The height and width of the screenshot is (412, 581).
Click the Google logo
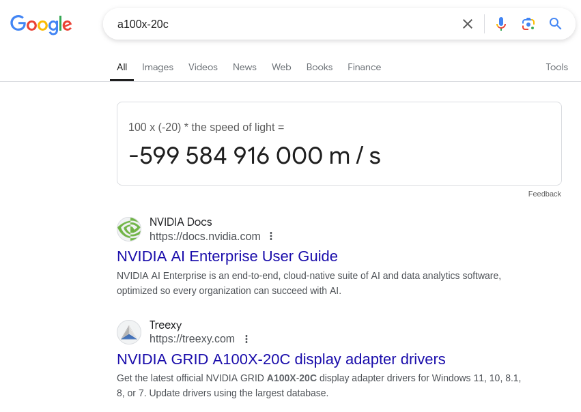pos(41,25)
